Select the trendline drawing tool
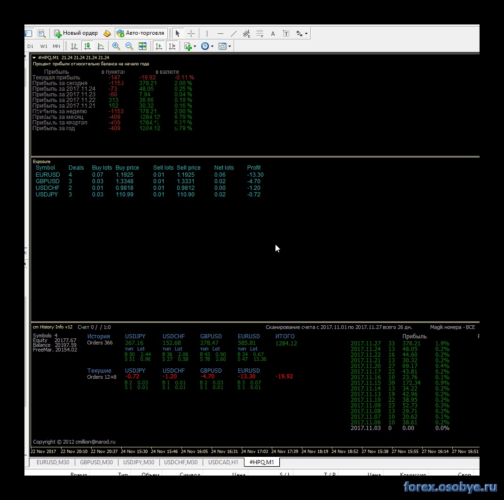The height and width of the screenshot is (500, 504). tap(234, 33)
